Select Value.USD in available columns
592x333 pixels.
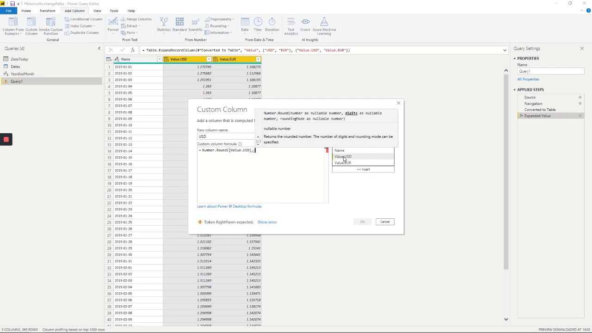[363, 156]
